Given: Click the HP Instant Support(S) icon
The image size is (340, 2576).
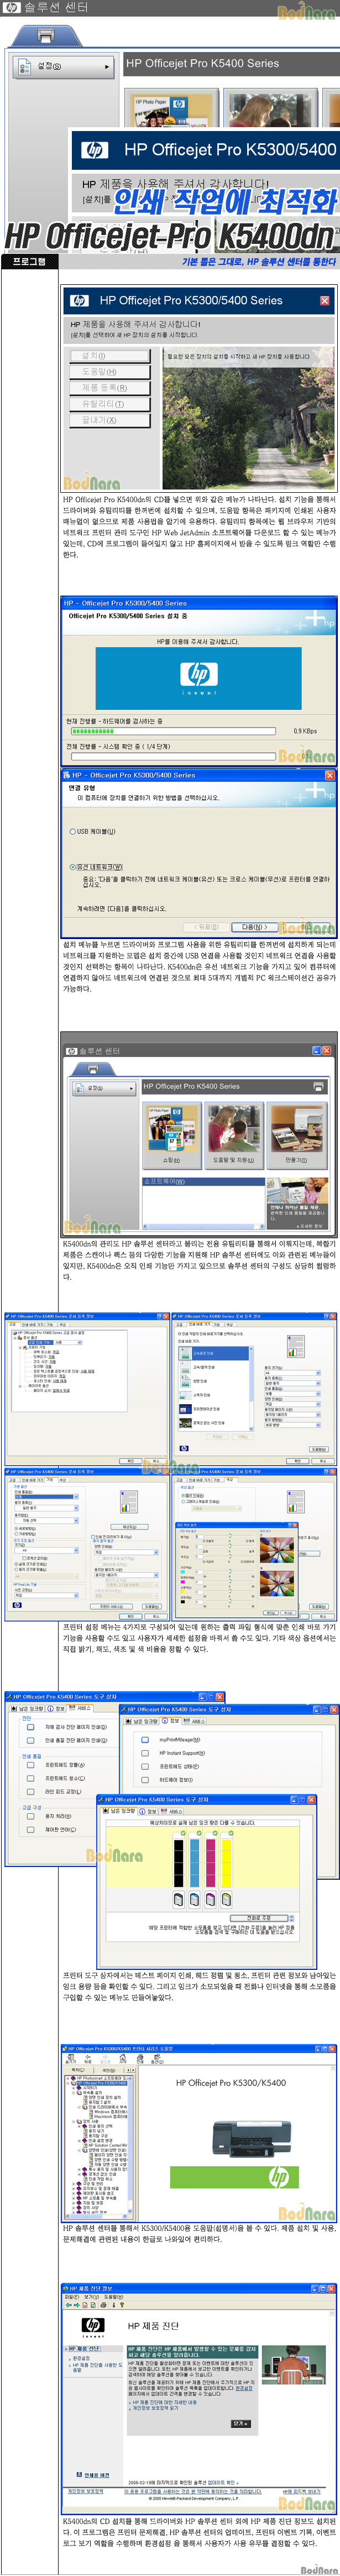Looking at the screenshot, I should pos(146,1752).
